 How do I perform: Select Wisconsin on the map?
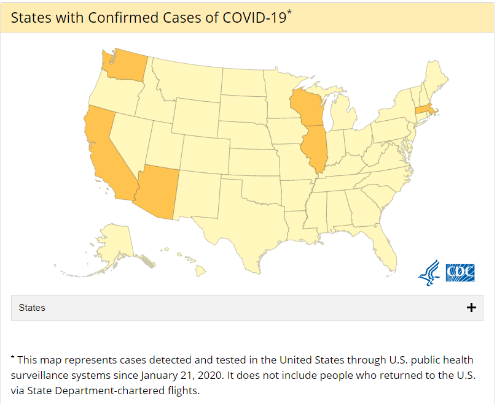[308, 107]
